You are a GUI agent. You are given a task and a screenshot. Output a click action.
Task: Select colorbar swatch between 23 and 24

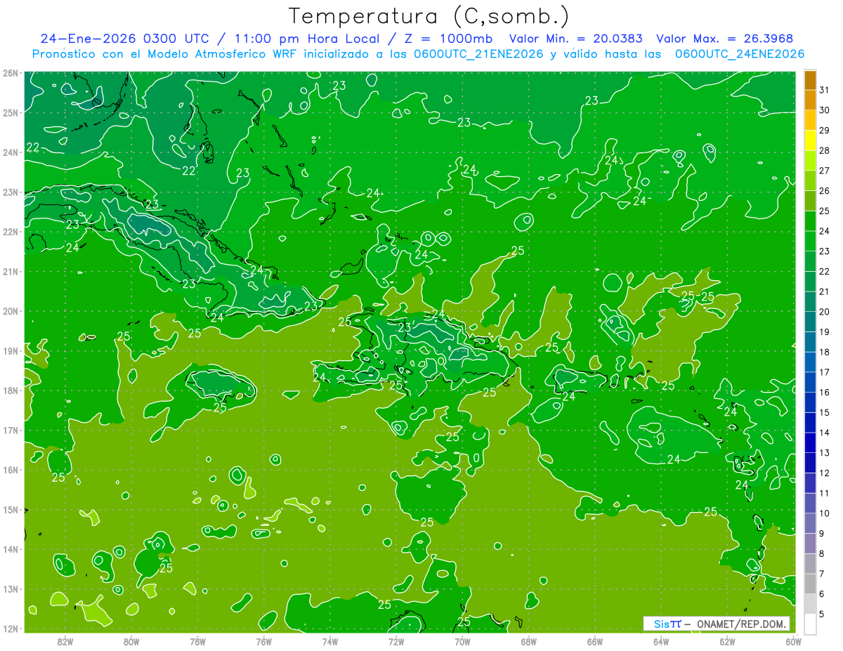(810, 241)
